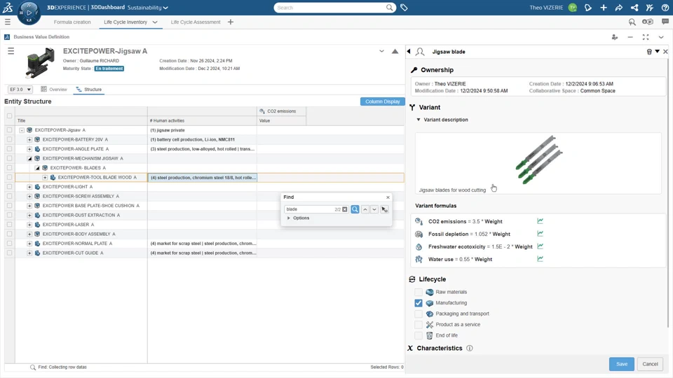Save the Jigsaw blade variant
The image size is (673, 378).
click(622, 364)
